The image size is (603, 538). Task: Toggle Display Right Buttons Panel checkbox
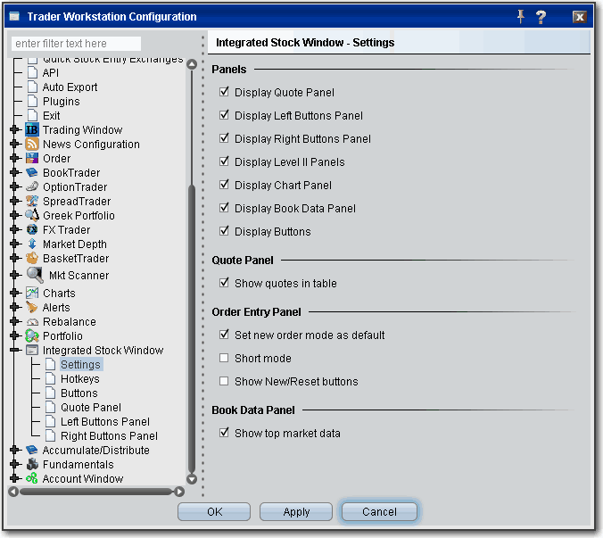(x=224, y=138)
